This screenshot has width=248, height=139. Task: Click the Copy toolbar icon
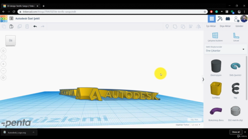tap(4, 26)
